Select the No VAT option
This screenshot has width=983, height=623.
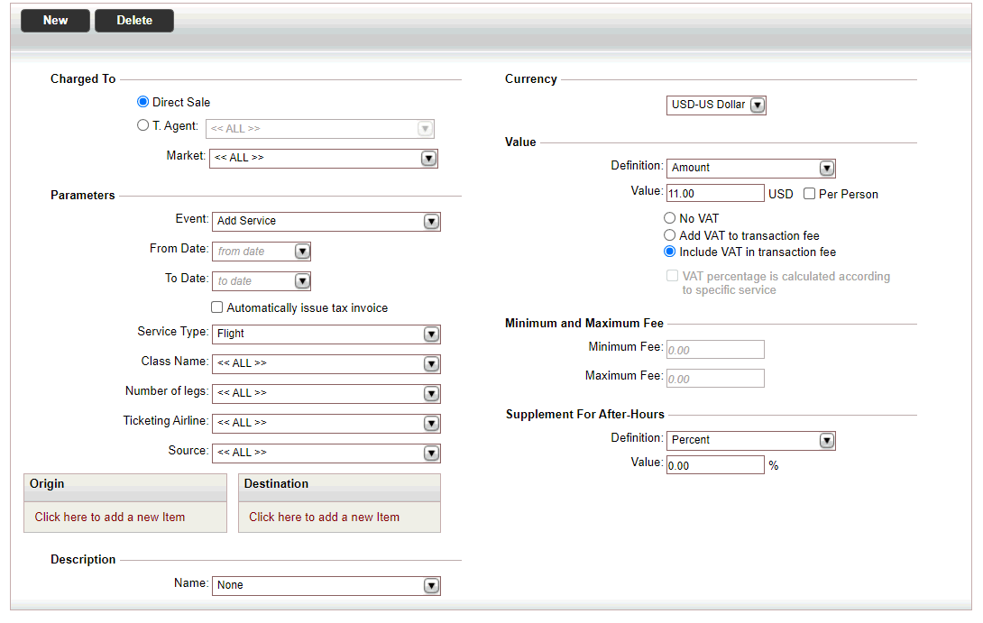click(669, 218)
